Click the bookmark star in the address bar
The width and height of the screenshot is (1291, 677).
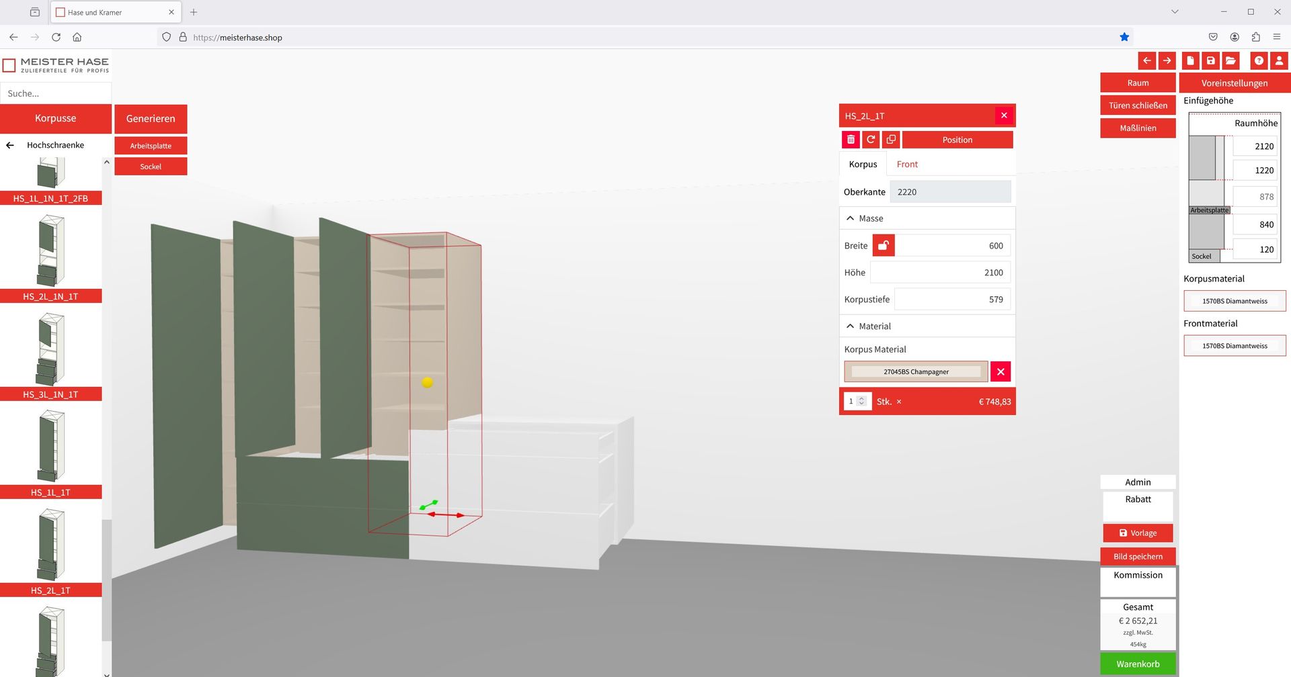(1124, 38)
